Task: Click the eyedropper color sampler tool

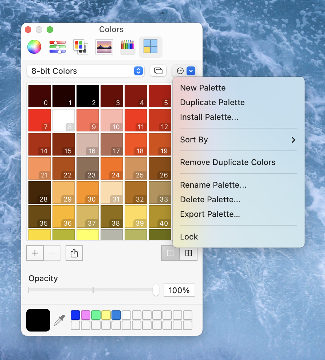Action: 59,320
